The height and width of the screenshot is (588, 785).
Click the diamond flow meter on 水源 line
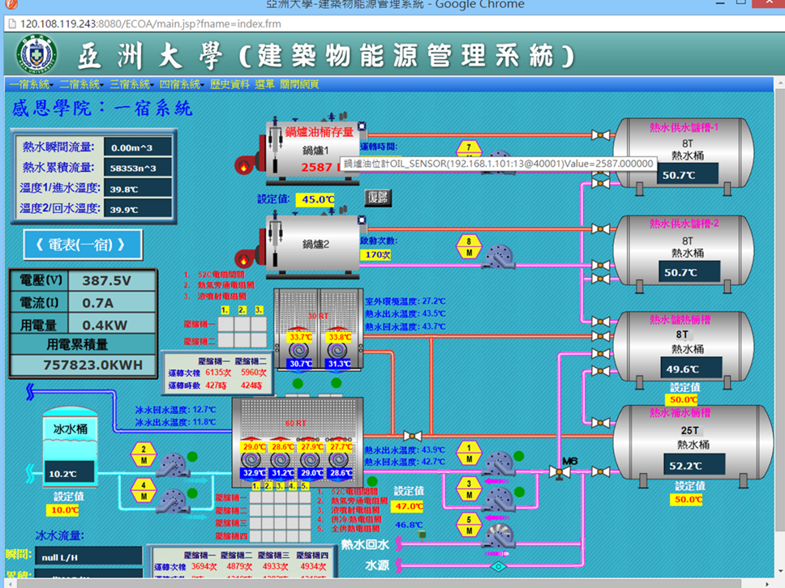tap(498, 566)
